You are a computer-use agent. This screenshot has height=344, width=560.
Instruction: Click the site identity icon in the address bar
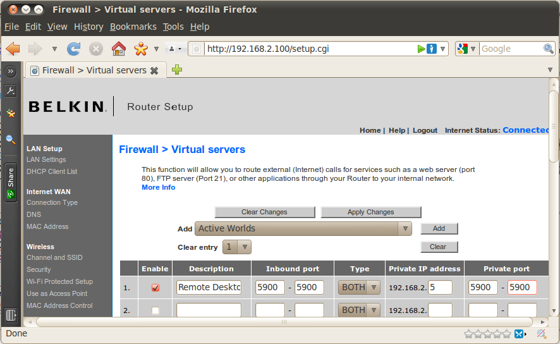pyautogui.click(x=196, y=49)
